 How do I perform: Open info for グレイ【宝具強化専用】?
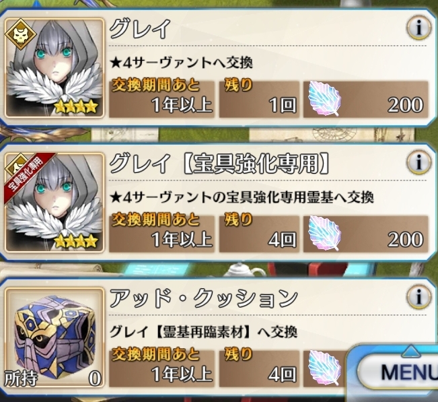coord(418,162)
